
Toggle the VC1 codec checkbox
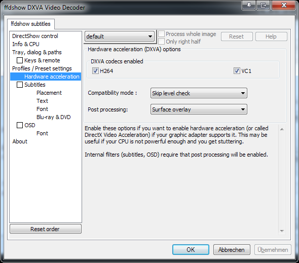click(237, 71)
